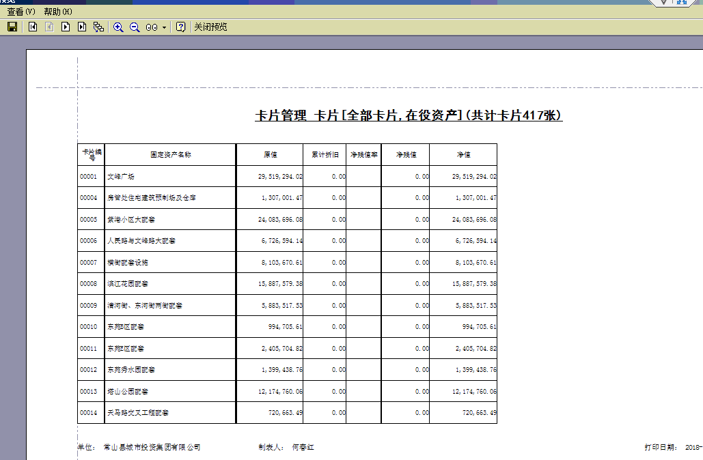Screen dimensions: 703x460
Task: Click the company name 常山县城市投资集团有限公司
Action: click(x=152, y=447)
